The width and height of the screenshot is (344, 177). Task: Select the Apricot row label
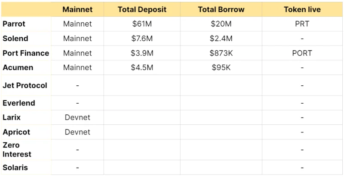[16, 132]
